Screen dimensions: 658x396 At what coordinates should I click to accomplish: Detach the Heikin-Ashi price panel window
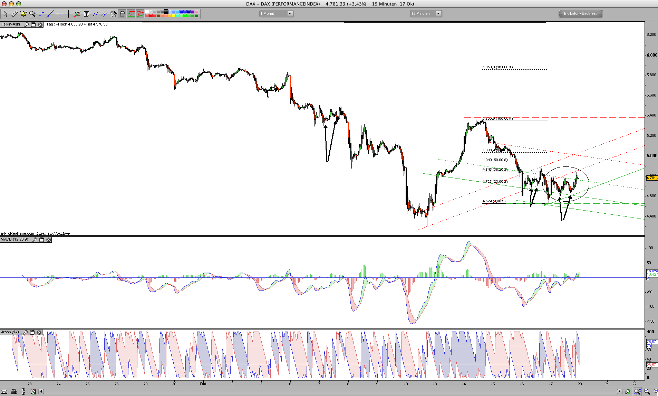point(33,24)
